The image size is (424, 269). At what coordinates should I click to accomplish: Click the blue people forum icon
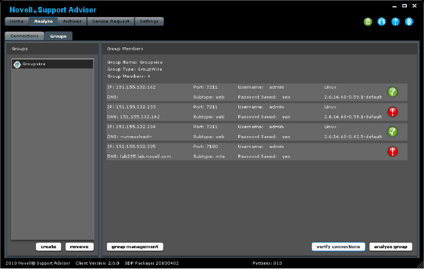click(x=382, y=22)
